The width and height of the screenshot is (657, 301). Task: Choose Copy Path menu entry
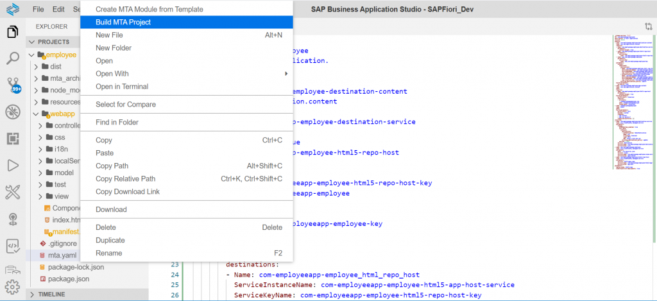click(187, 166)
